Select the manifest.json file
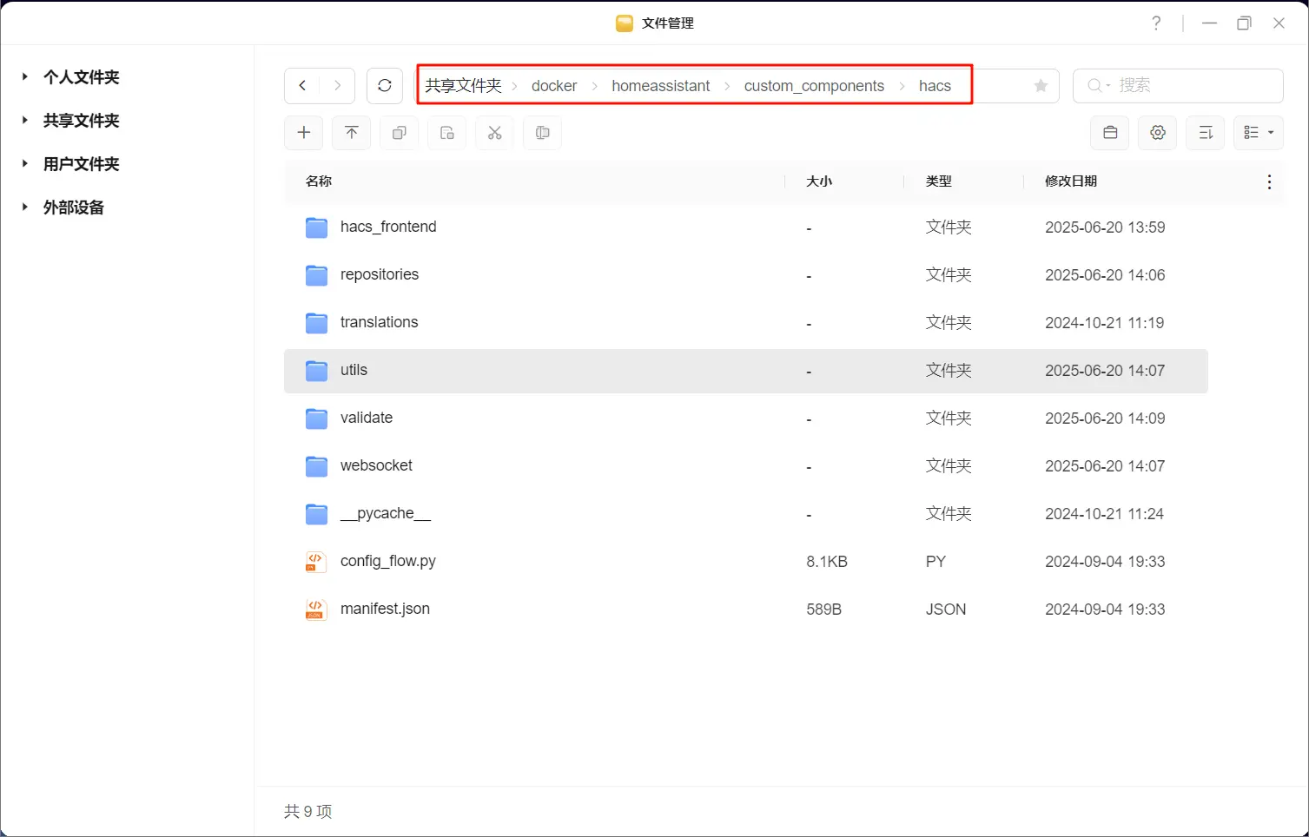The height and width of the screenshot is (837, 1309). point(385,610)
